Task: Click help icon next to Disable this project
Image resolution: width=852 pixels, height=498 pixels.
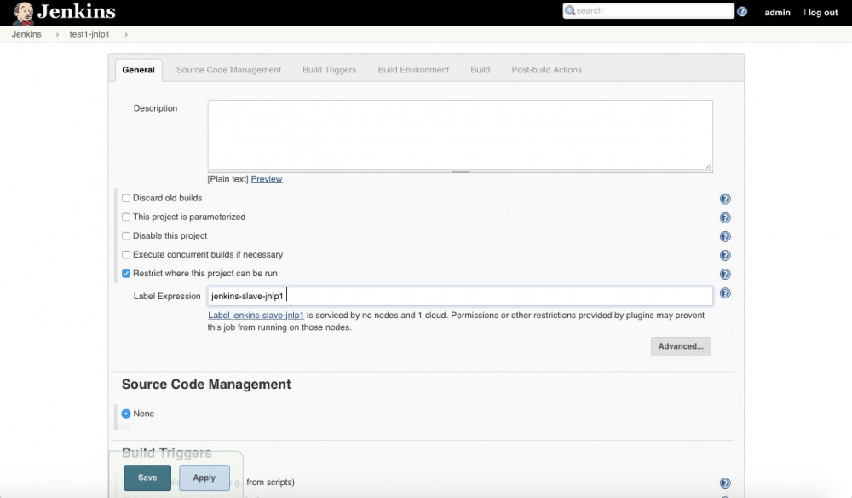Action: (725, 235)
